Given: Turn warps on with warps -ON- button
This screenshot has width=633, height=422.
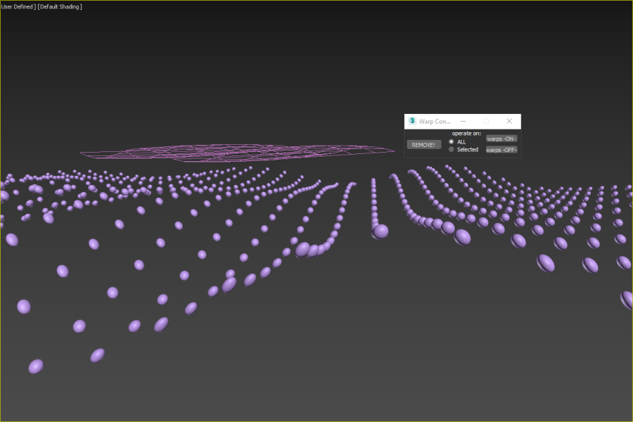Looking at the screenshot, I should (501, 139).
